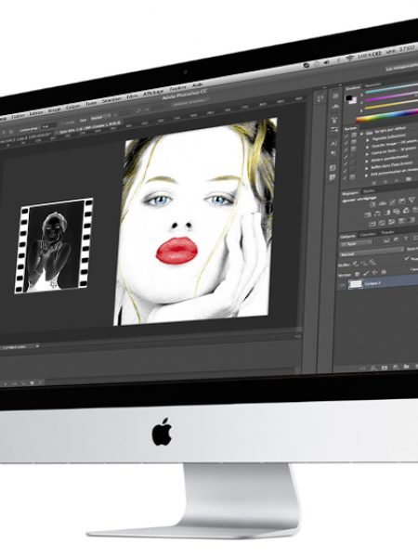Add a Black & White adjustment layer

[x=387, y=213]
